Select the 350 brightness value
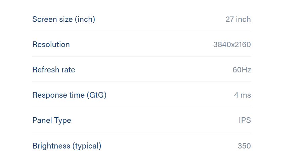The width and height of the screenshot is (299, 165). point(244,146)
